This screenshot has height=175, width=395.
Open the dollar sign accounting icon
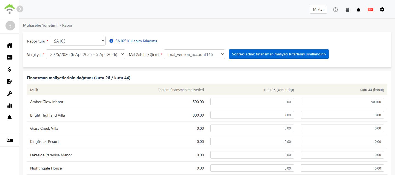pyautogui.click(x=10, y=69)
